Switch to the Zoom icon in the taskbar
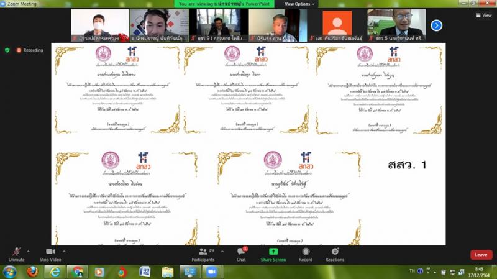 pyautogui.click(x=212, y=272)
